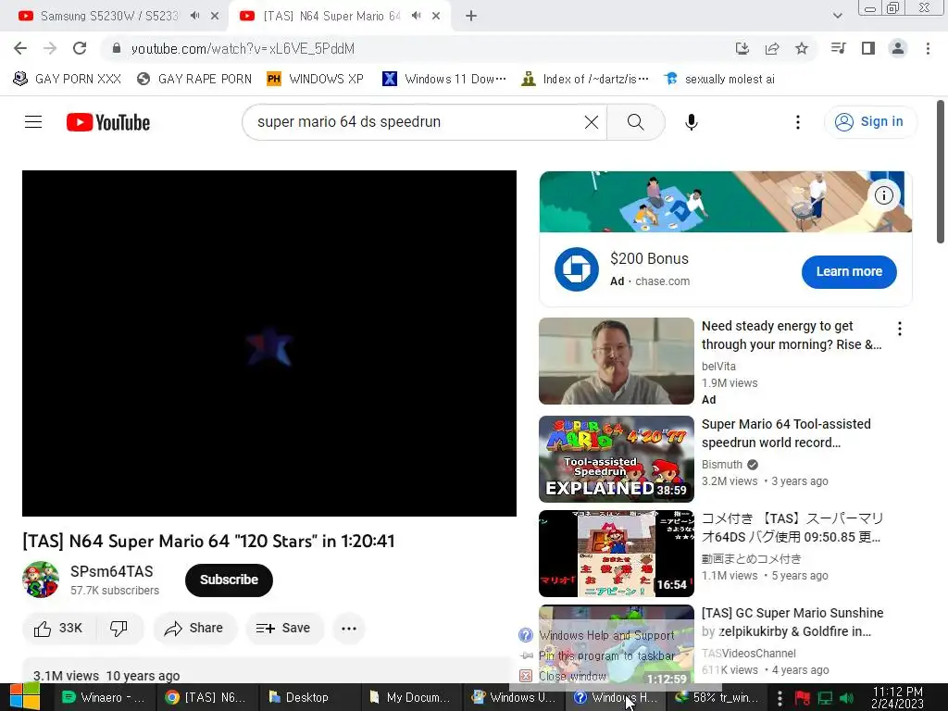
Task: Open the Chrome three-dot menu
Action: point(928,48)
